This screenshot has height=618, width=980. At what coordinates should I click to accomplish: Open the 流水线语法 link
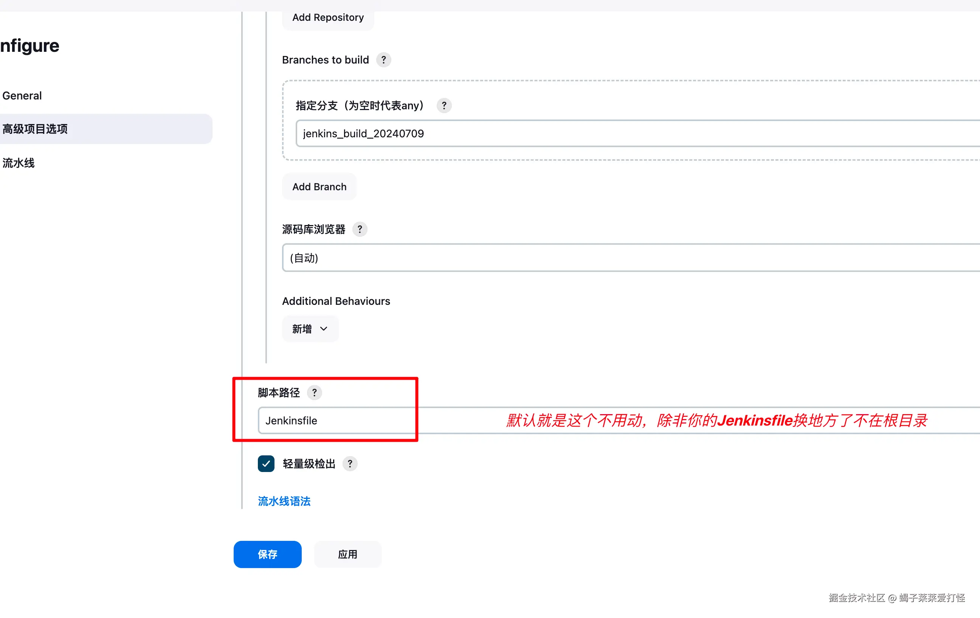point(284,502)
